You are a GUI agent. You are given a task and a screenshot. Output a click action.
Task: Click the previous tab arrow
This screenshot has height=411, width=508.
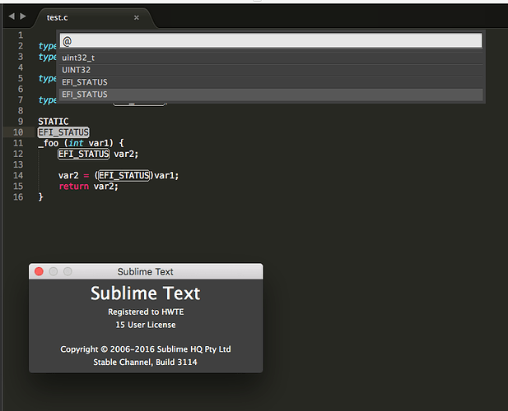click(x=12, y=16)
